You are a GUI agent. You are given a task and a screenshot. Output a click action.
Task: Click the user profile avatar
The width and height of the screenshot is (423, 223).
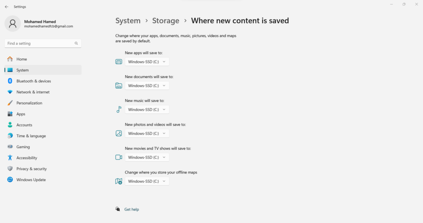point(13,23)
